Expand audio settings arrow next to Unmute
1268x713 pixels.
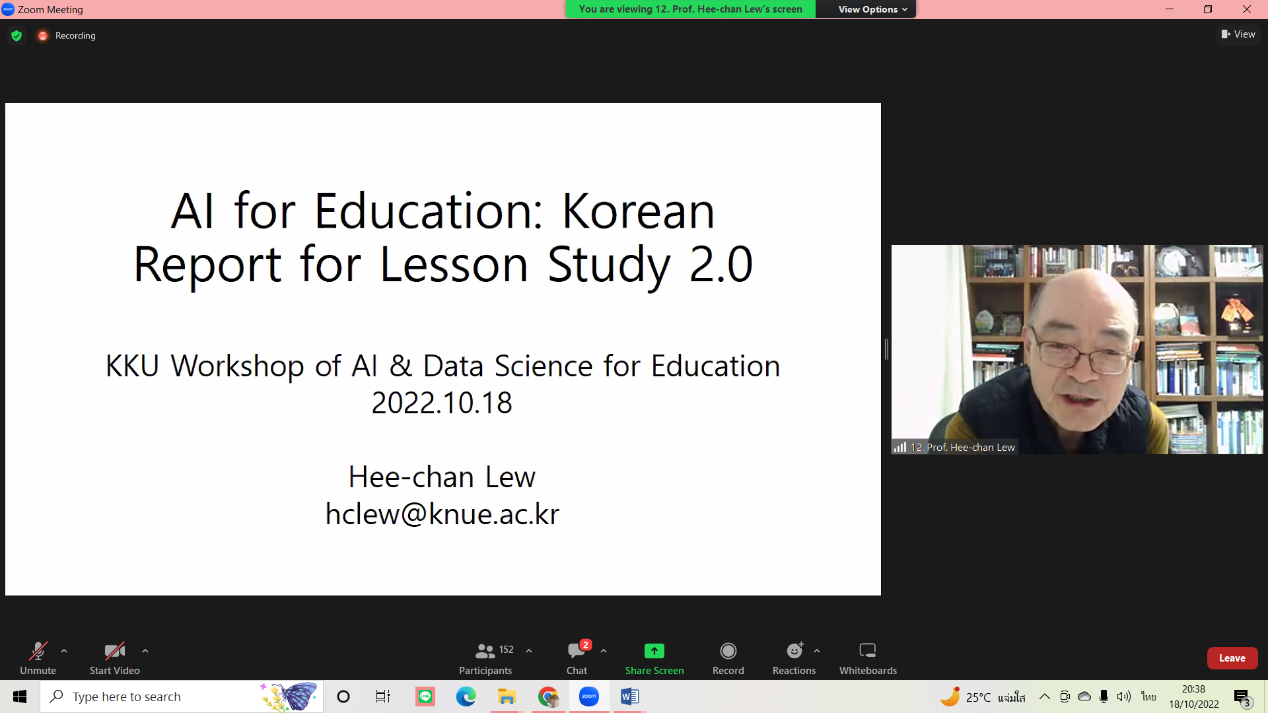(64, 651)
